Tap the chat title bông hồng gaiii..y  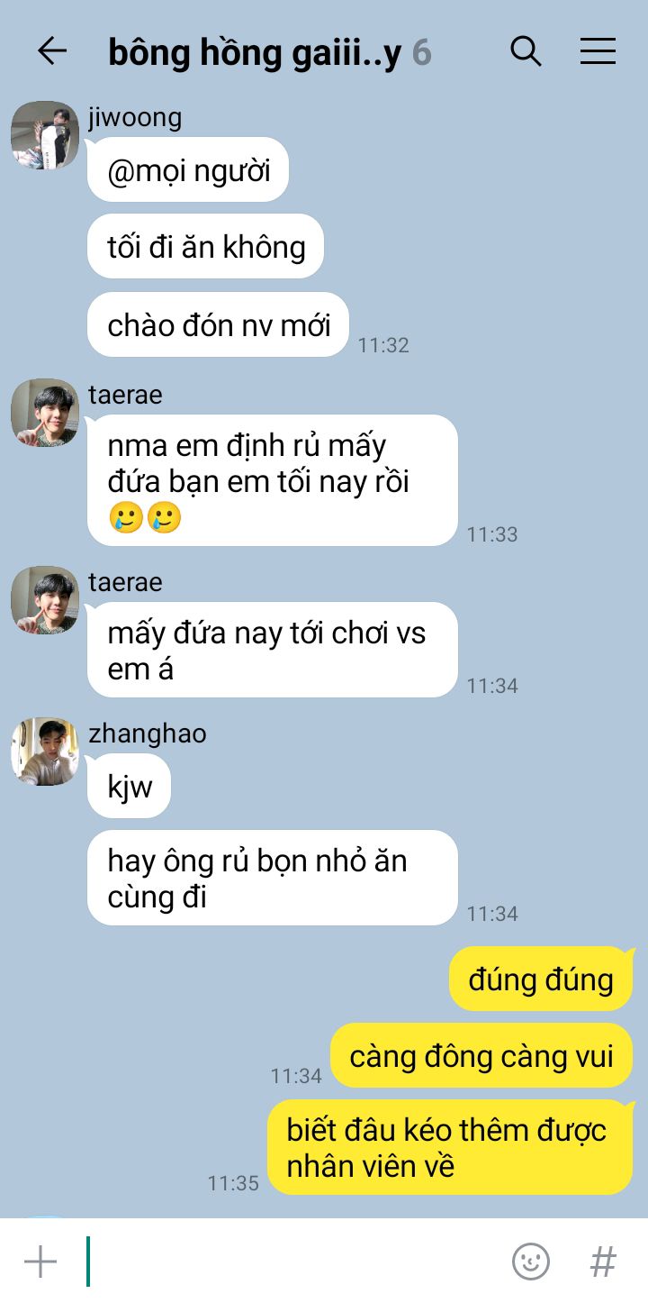[255, 53]
